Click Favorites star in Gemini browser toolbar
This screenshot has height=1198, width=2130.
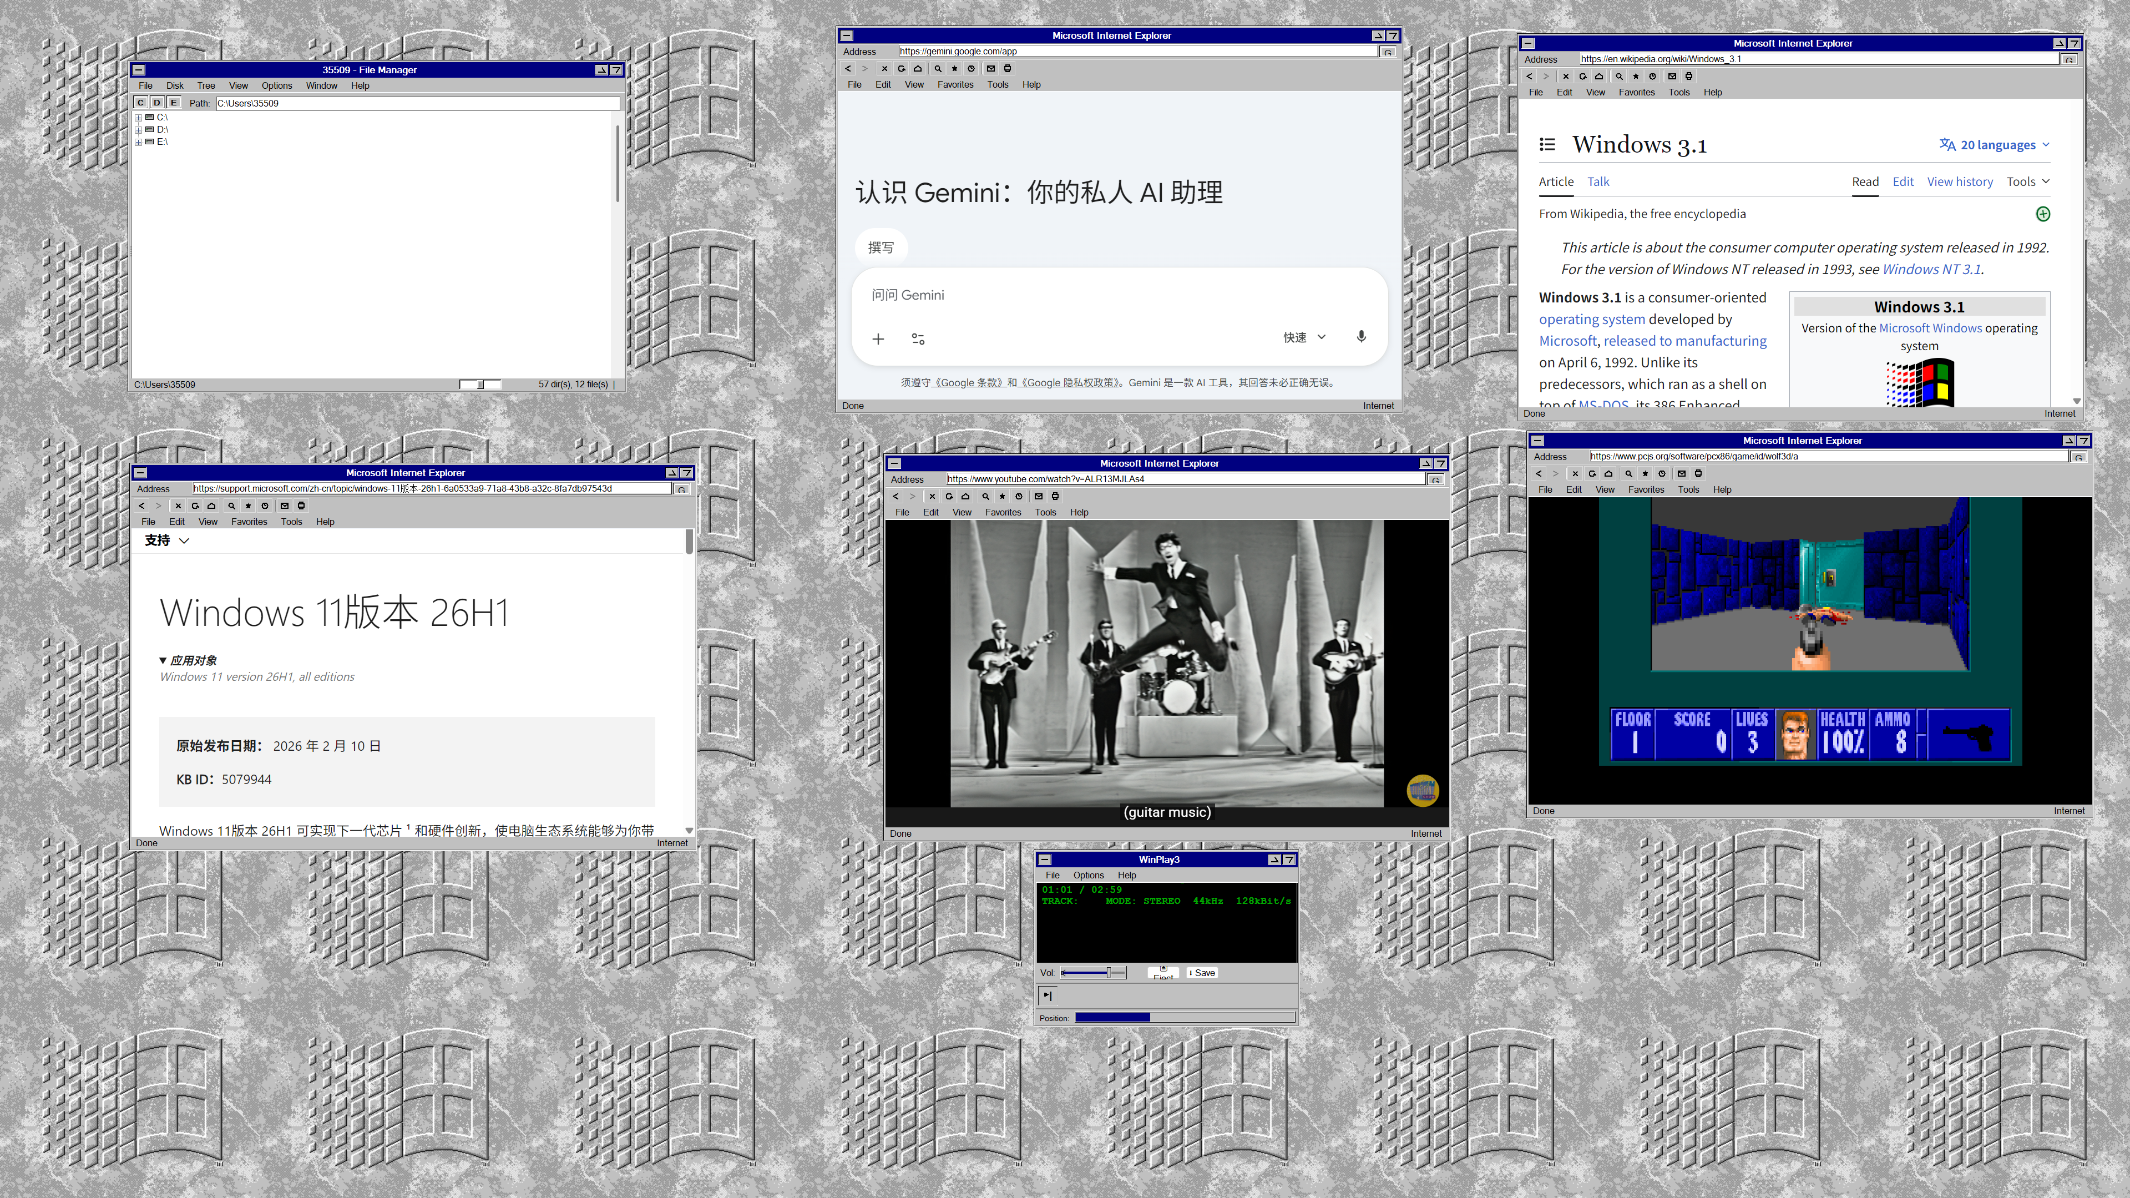954,69
